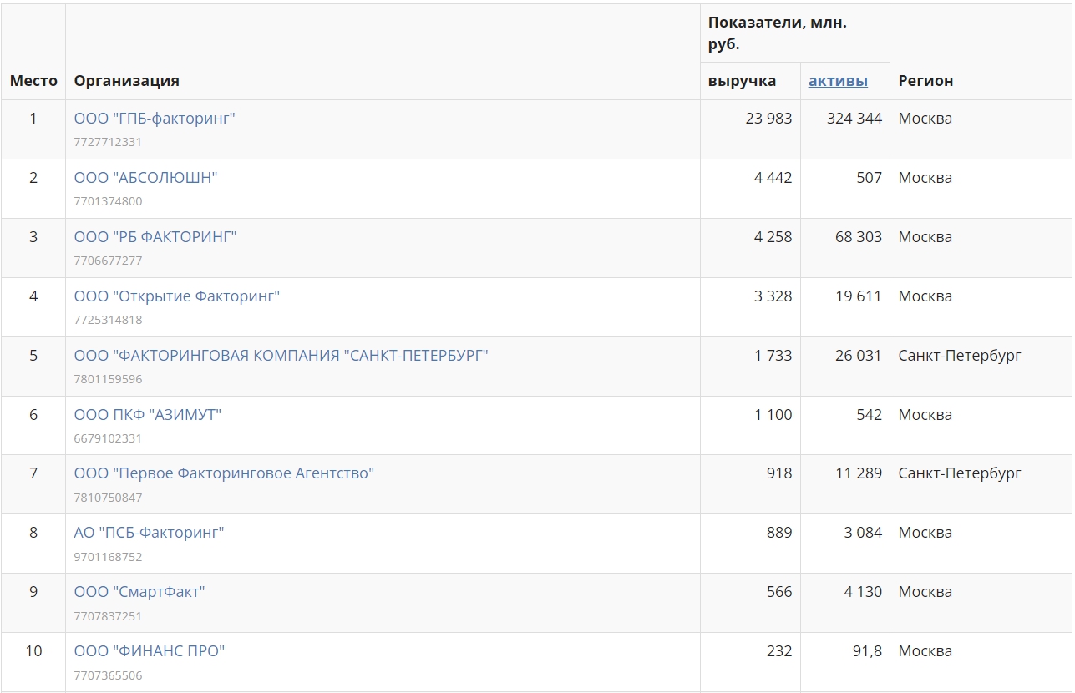Screen dimensions: 1075x693
Task: Select assets value 324 344
Action: 854,119
